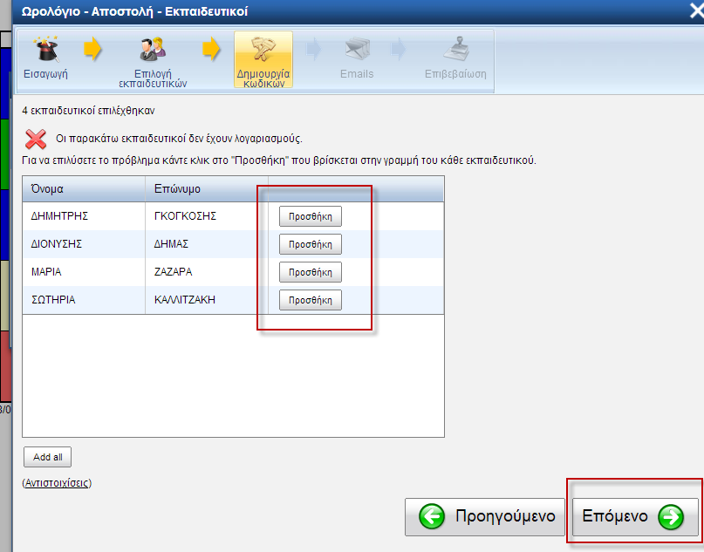Click green right arrow on Επόμενο

pos(671,517)
